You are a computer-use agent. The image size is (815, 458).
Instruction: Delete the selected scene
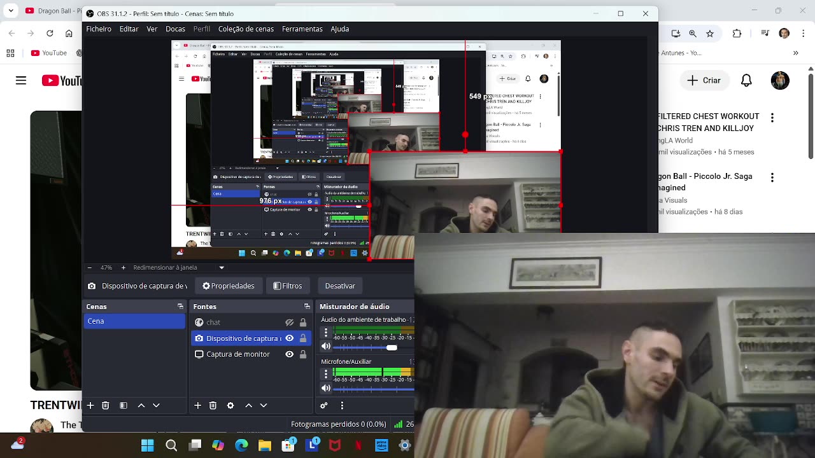[106, 405]
